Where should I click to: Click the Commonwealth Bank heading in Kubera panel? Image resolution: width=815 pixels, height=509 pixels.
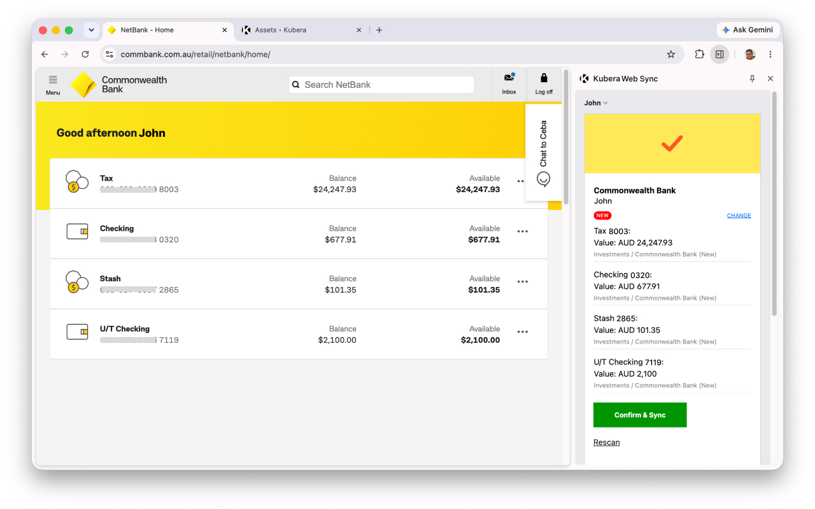(635, 190)
